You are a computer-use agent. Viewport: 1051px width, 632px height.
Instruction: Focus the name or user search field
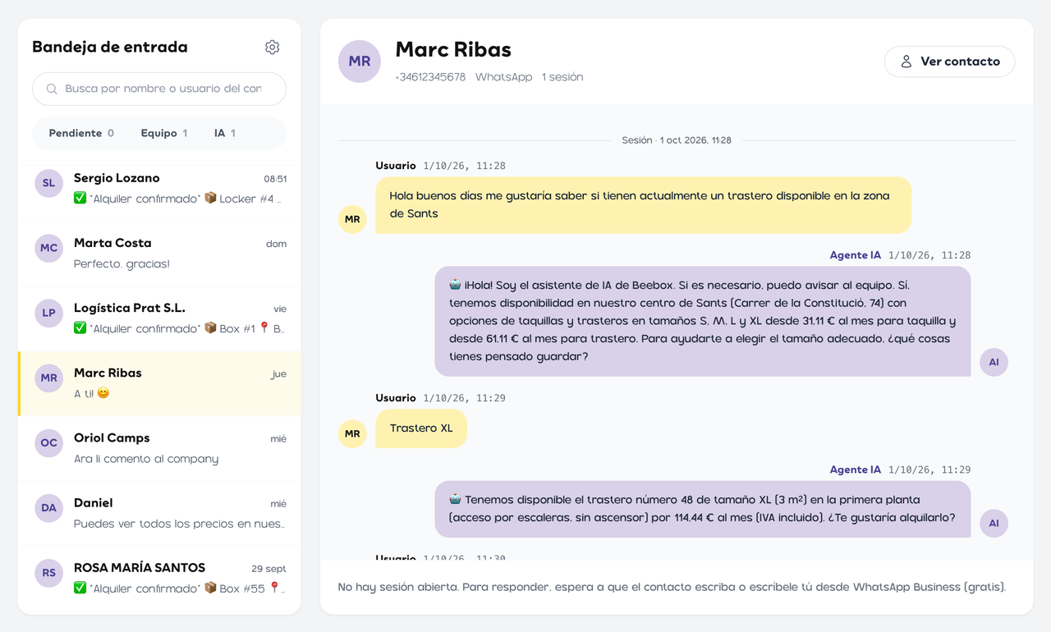tap(159, 89)
